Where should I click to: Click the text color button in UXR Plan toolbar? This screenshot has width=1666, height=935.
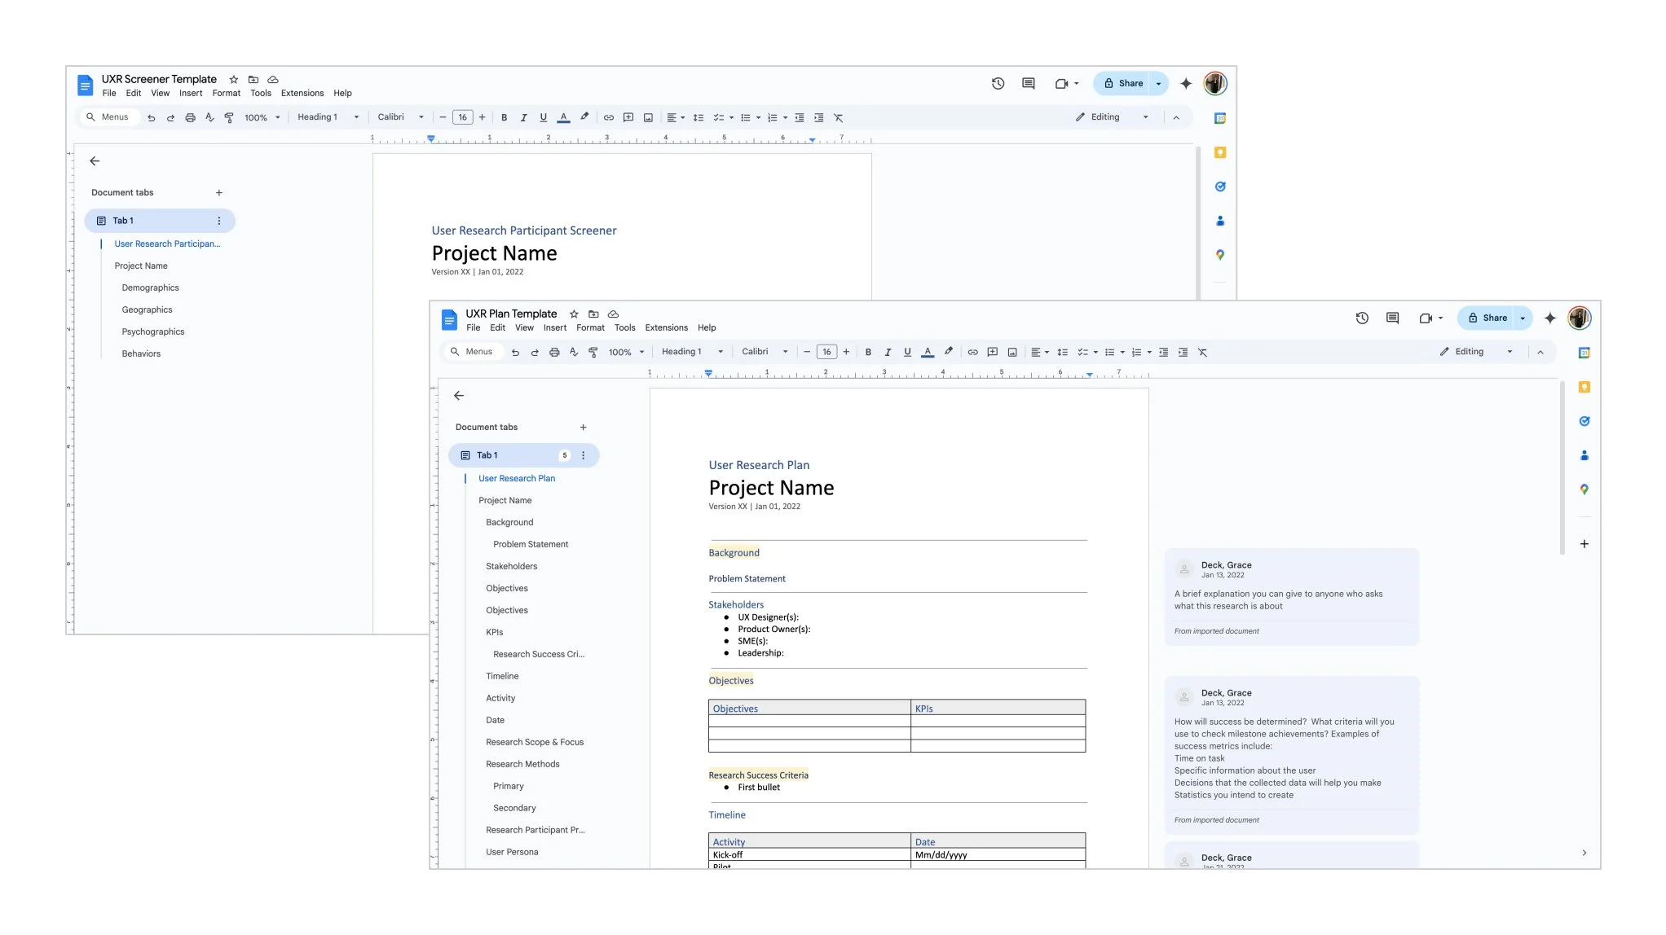[928, 353]
